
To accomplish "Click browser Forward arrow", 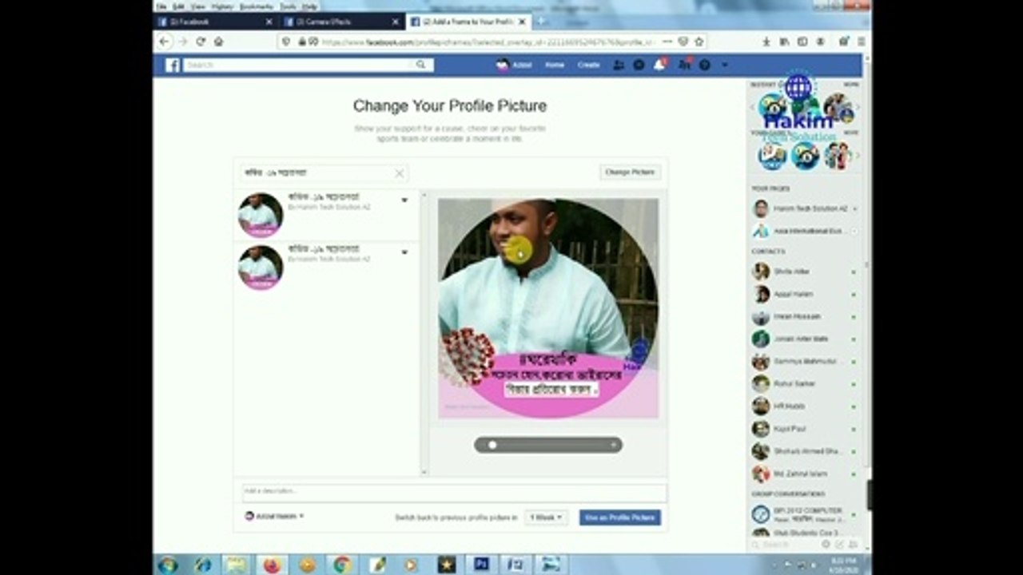I will [x=183, y=42].
